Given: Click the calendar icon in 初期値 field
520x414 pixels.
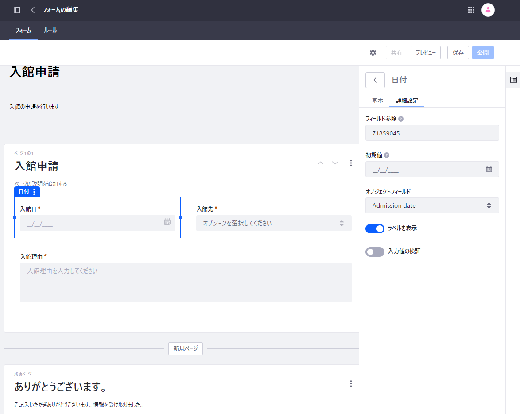Looking at the screenshot, I should click(489, 169).
